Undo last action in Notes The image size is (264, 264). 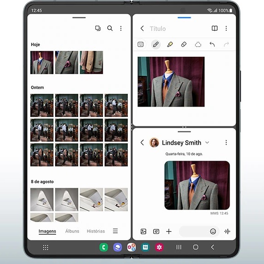tap(212, 44)
